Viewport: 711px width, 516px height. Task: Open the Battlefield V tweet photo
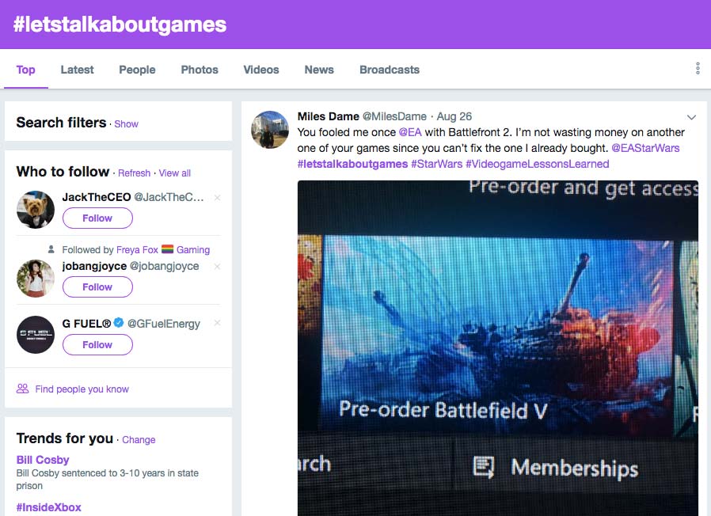[498, 348]
